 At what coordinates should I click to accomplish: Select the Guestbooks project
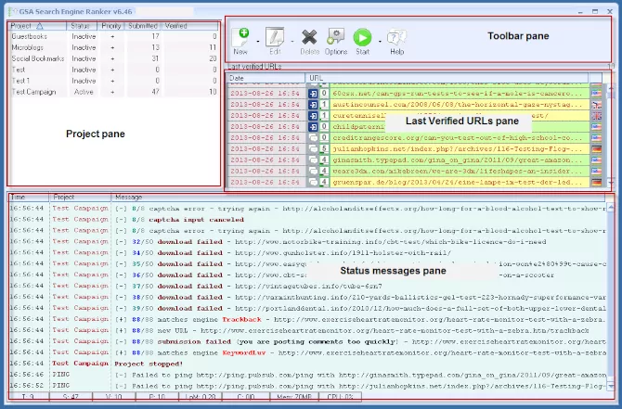113,36
